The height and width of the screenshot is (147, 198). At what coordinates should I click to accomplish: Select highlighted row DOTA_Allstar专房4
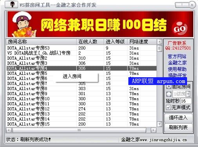pos(81,68)
